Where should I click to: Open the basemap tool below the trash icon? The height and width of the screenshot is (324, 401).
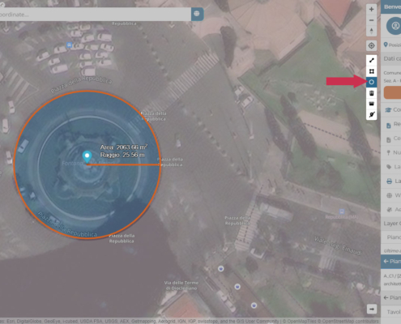tap(372, 104)
